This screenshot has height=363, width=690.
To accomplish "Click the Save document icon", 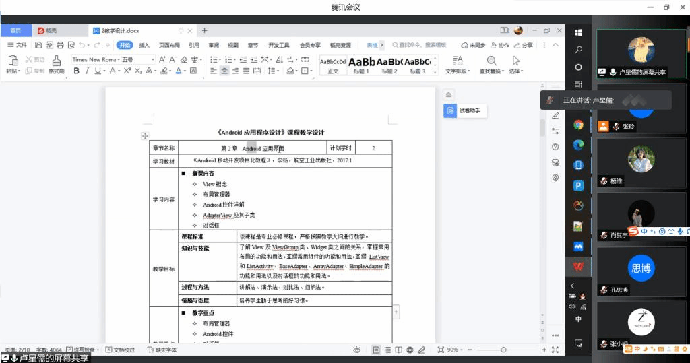I will (38, 45).
